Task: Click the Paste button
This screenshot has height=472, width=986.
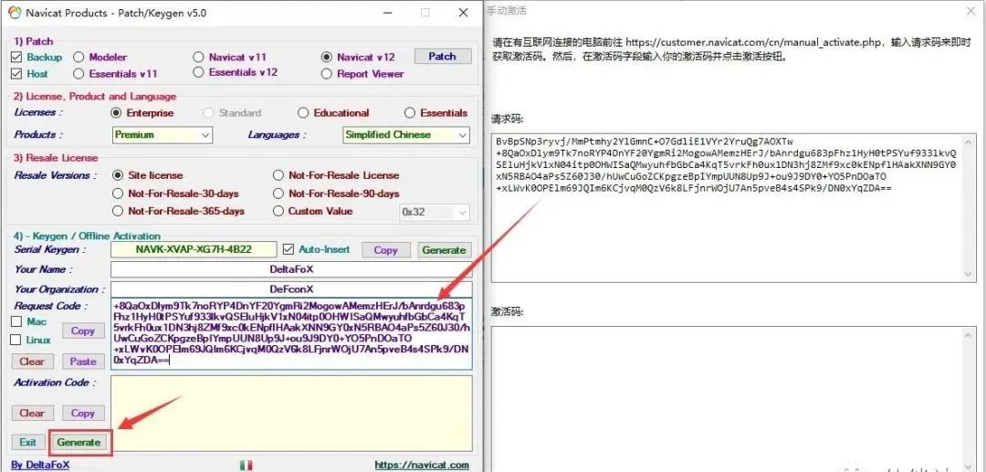Action: tap(82, 362)
